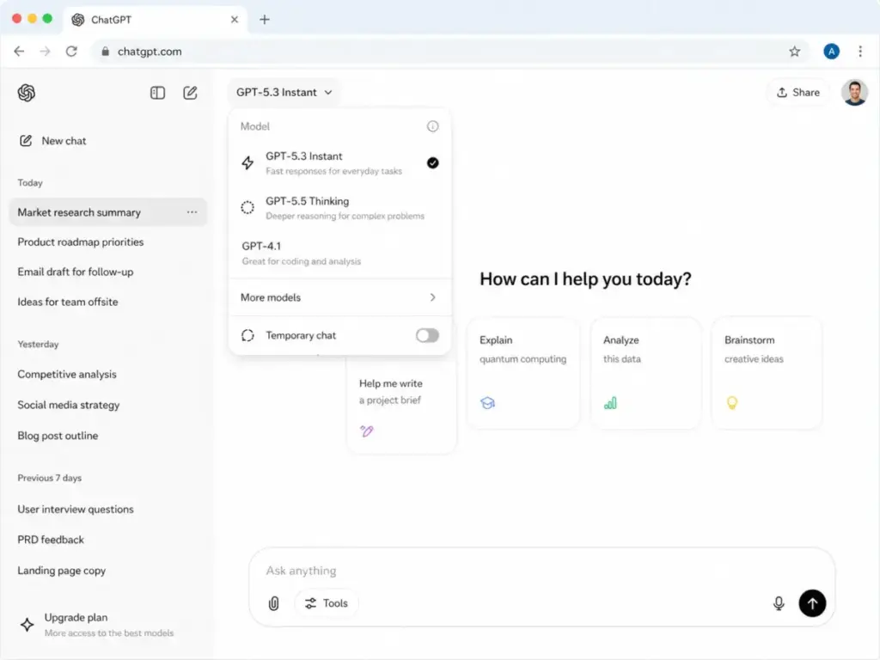This screenshot has height=660, width=880.
Task: Click the Analyze this data card
Action: (x=645, y=374)
